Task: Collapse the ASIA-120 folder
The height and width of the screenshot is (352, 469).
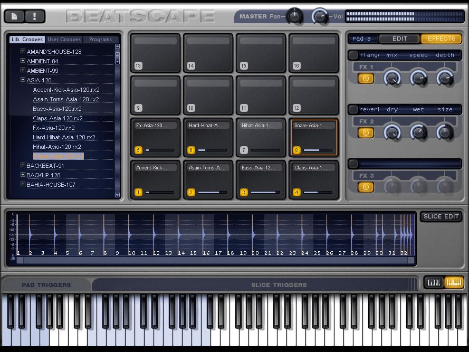Action: click(x=23, y=80)
